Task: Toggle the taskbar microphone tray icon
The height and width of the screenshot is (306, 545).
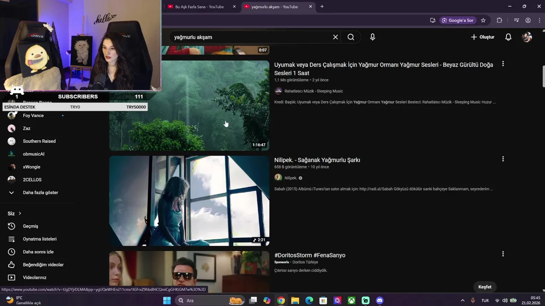Action: coord(473,300)
